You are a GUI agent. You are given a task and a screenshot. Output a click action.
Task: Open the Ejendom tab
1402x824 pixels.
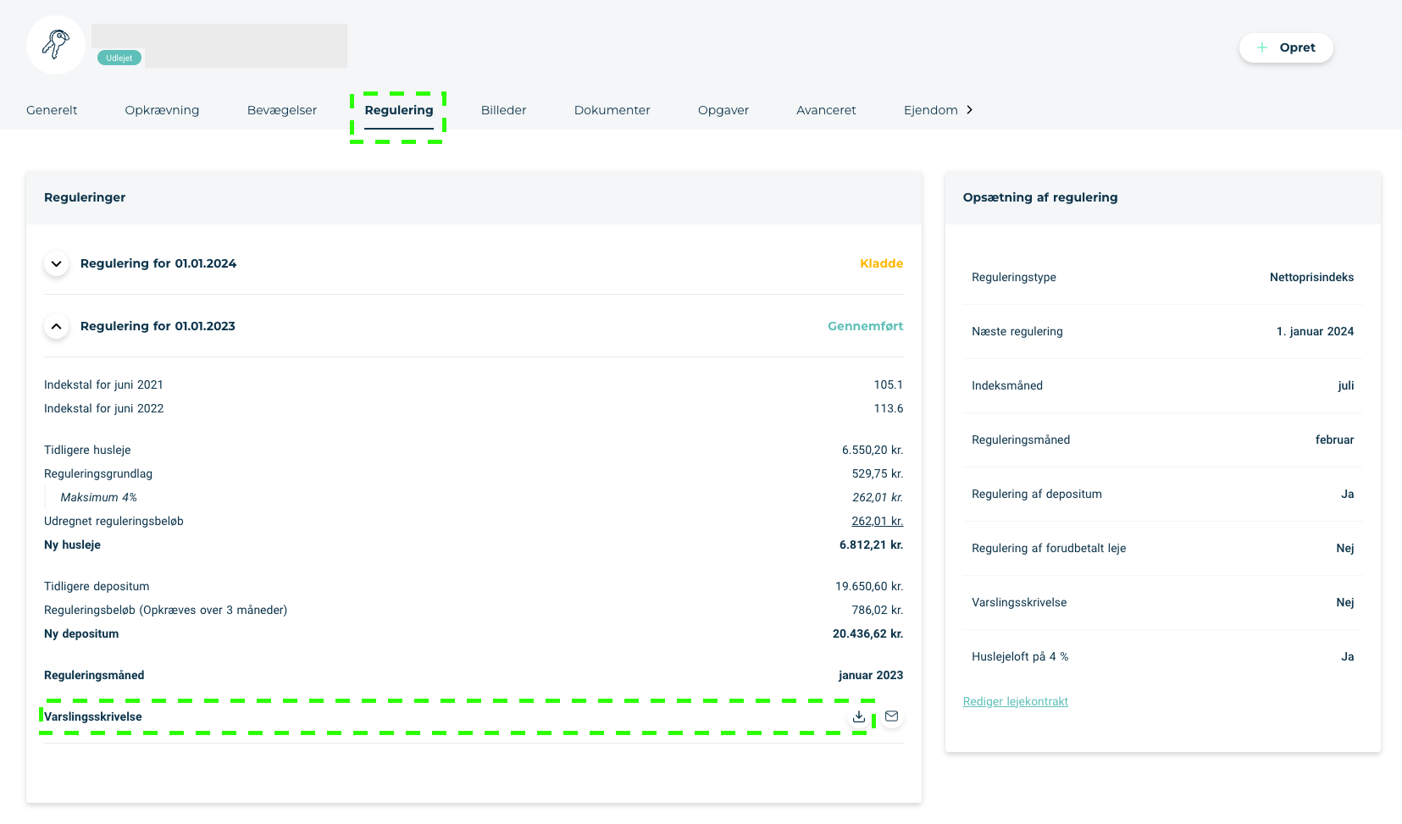pyautogui.click(x=931, y=110)
